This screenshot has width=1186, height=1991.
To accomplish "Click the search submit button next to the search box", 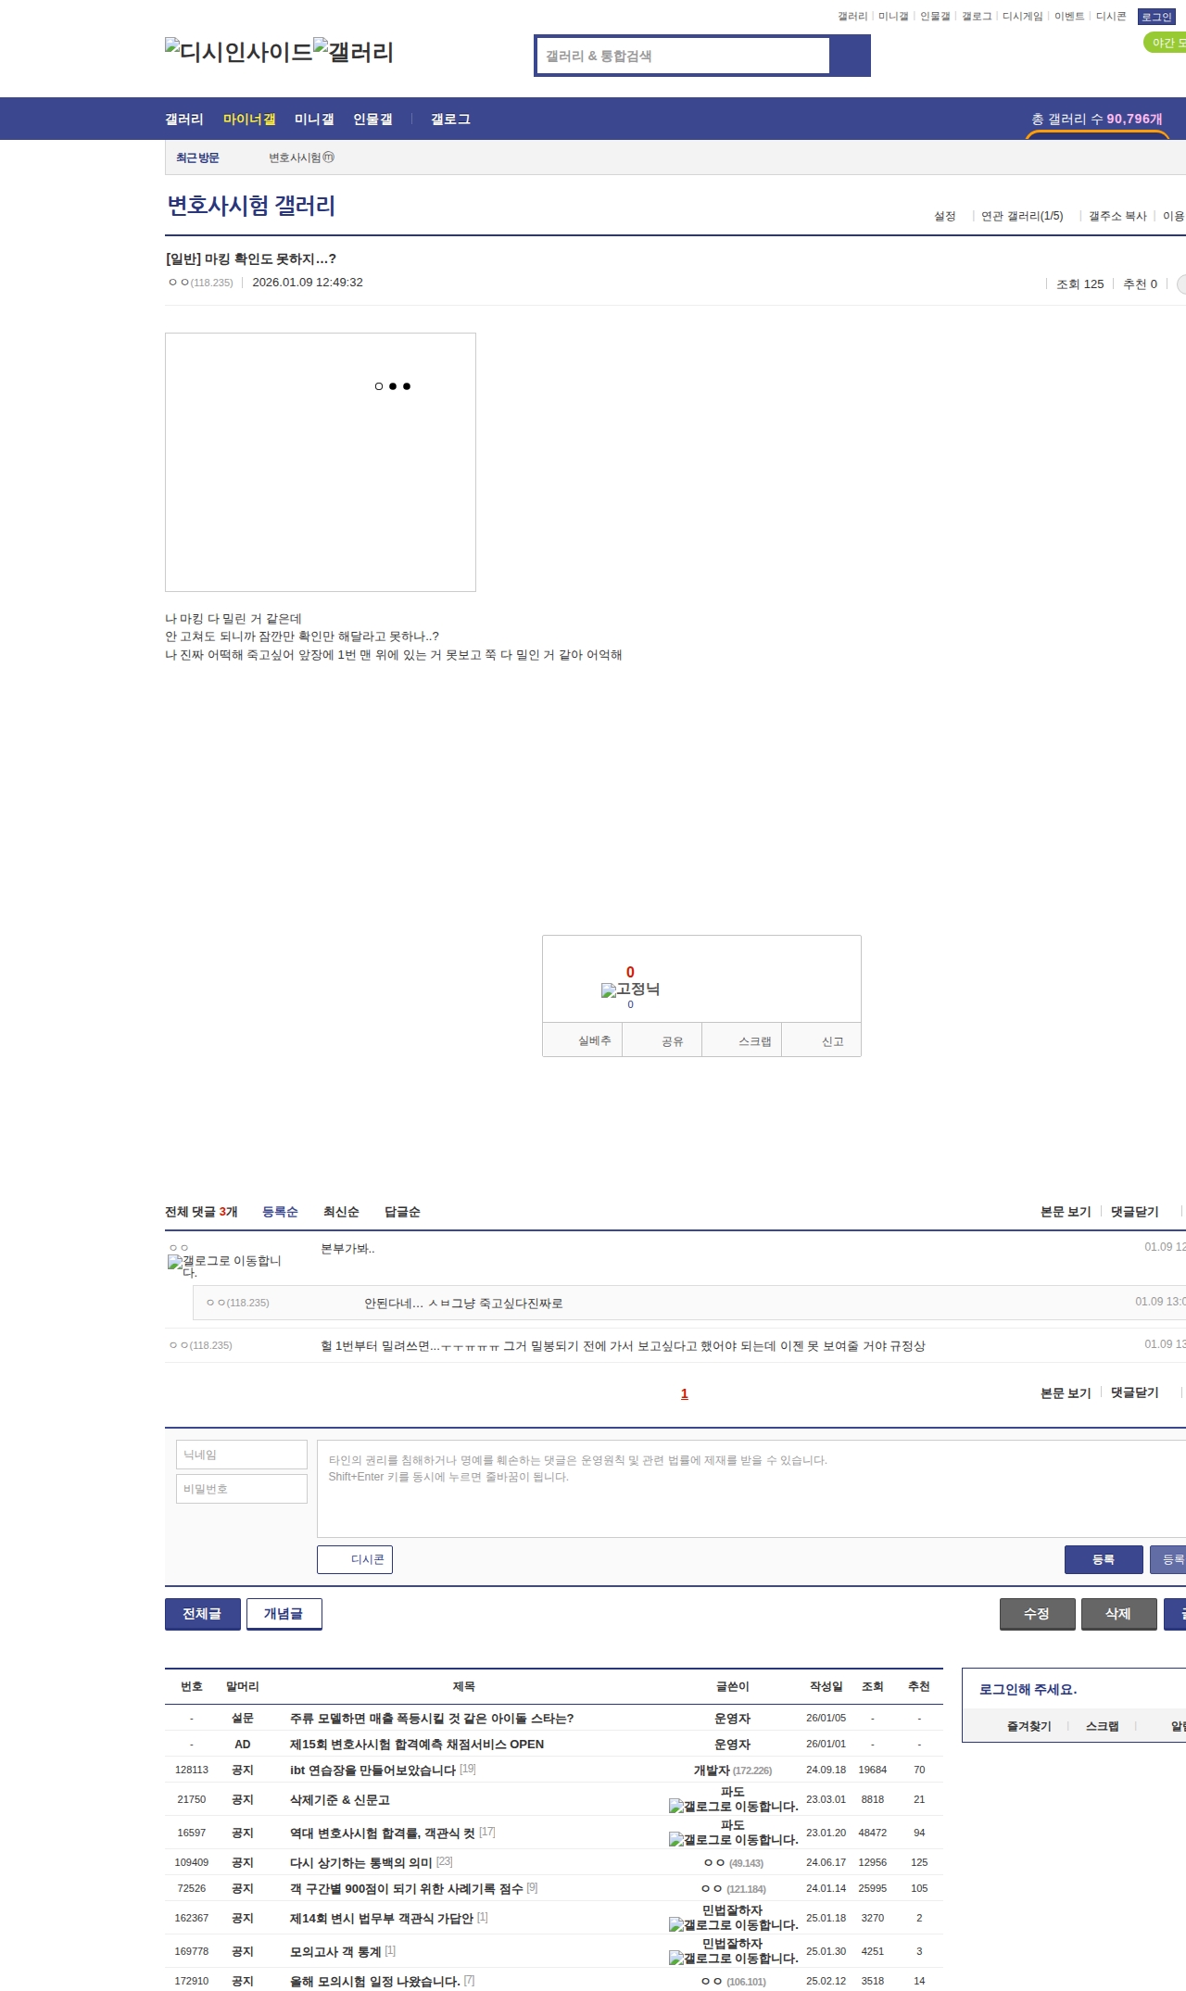I will pos(850,56).
